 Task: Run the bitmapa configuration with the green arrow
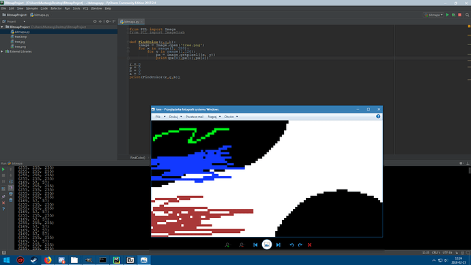(447, 15)
